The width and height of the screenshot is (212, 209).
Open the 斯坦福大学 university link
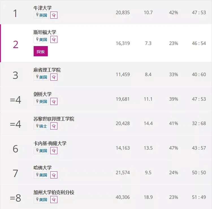coord(45,32)
